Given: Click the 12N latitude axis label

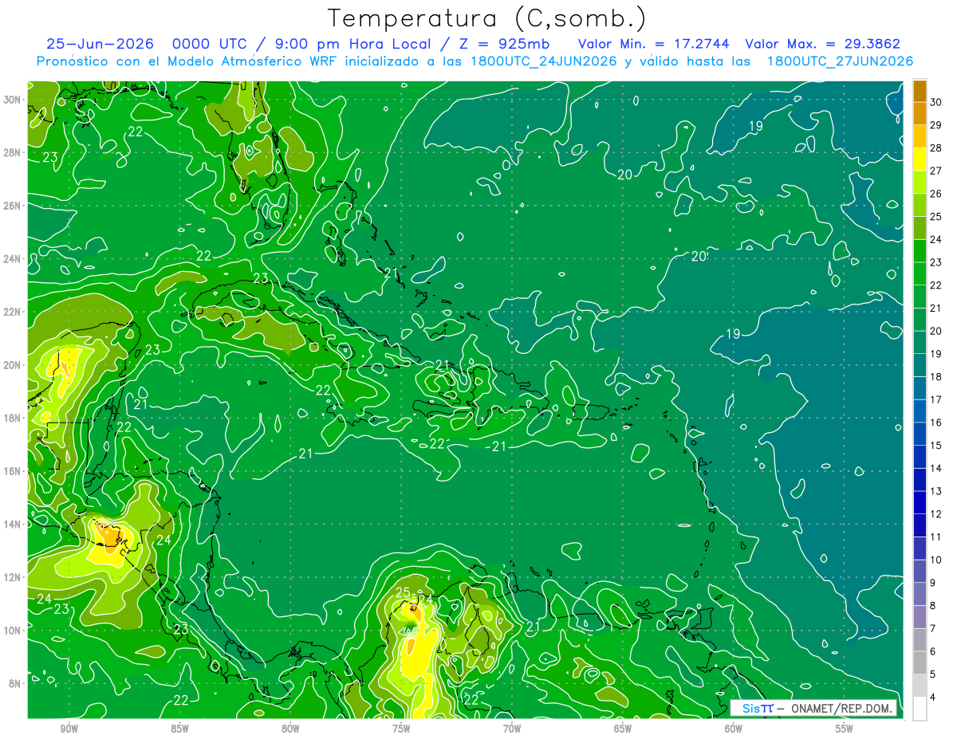Looking at the screenshot, I should tap(12, 577).
